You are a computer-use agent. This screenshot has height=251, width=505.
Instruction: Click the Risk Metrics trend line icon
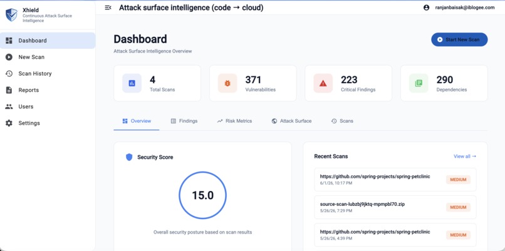click(x=220, y=121)
